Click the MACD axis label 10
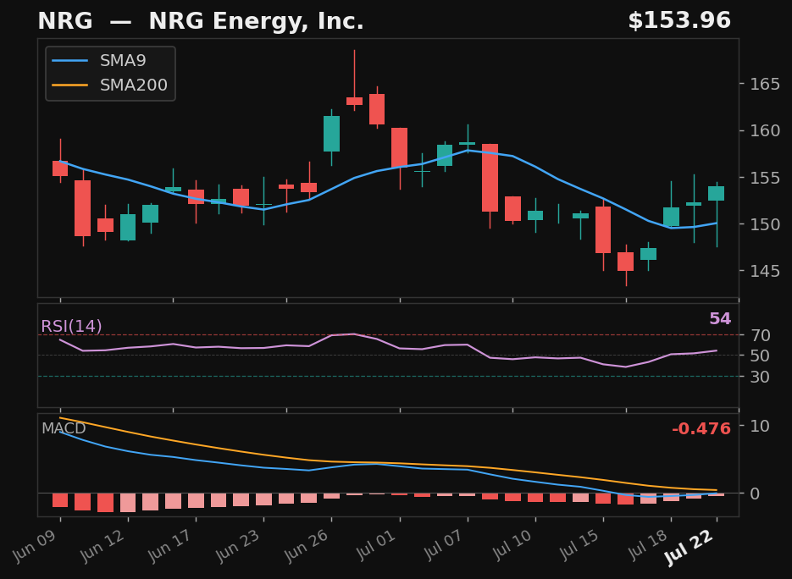 coord(760,426)
